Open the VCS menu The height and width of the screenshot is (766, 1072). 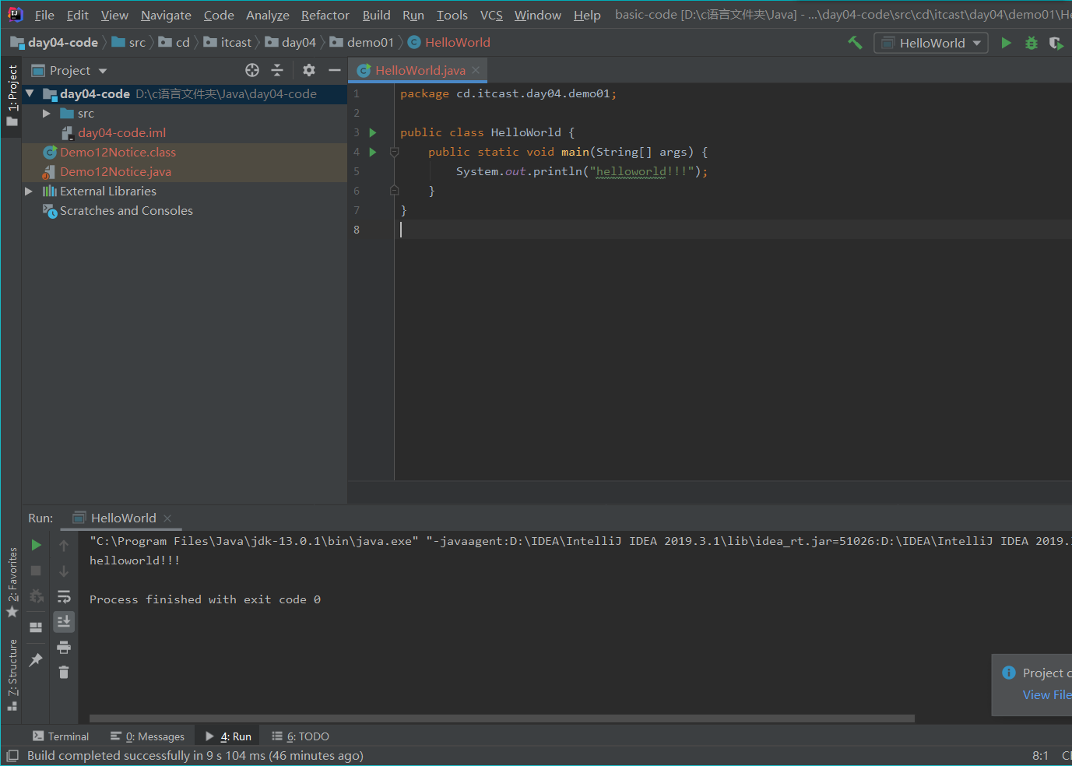pyautogui.click(x=491, y=15)
